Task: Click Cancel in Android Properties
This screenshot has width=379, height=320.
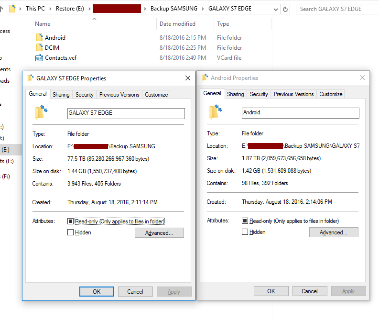Action: (x=310, y=291)
